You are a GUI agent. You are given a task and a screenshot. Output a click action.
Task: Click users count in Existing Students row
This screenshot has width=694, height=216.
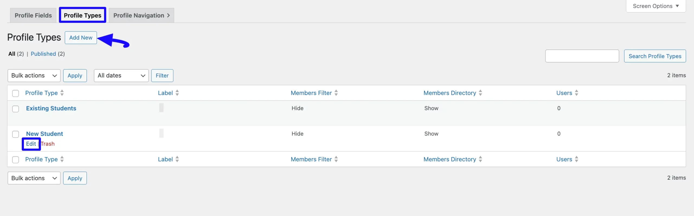coord(559,108)
